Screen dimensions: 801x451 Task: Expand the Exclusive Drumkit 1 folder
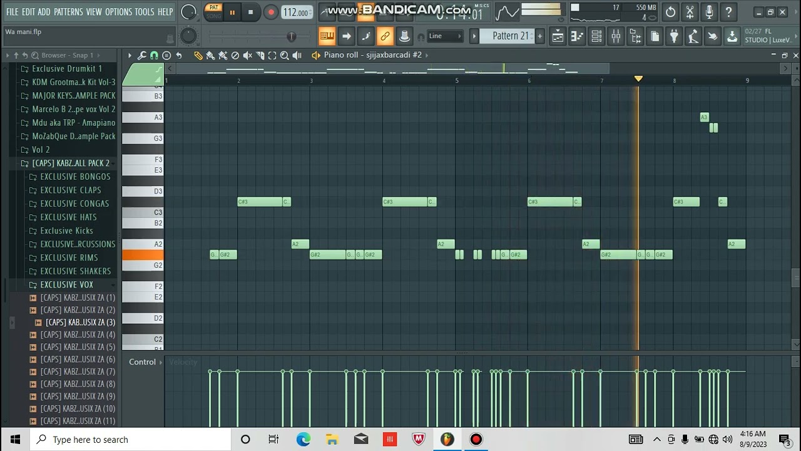pyautogui.click(x=66, y=68)
